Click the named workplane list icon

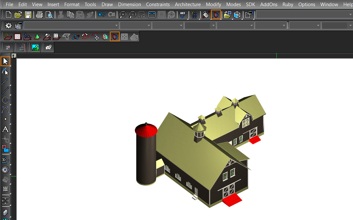pos(56,37)
